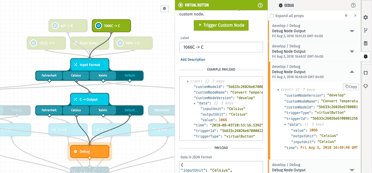Click "value": 1066 in the Example Payload
The image size is (372, 173).
[x=214, y=120]
